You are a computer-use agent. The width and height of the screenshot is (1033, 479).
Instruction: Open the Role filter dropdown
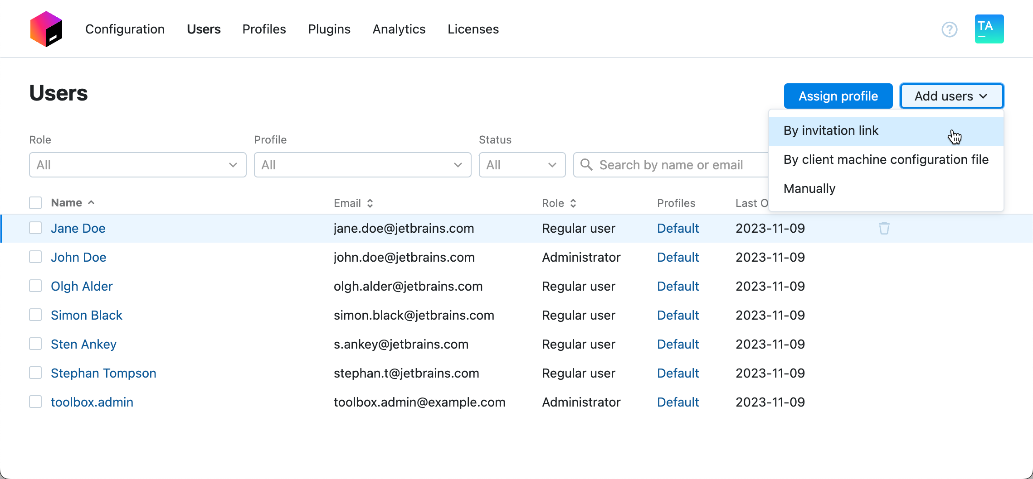click(x=137, y=165)
